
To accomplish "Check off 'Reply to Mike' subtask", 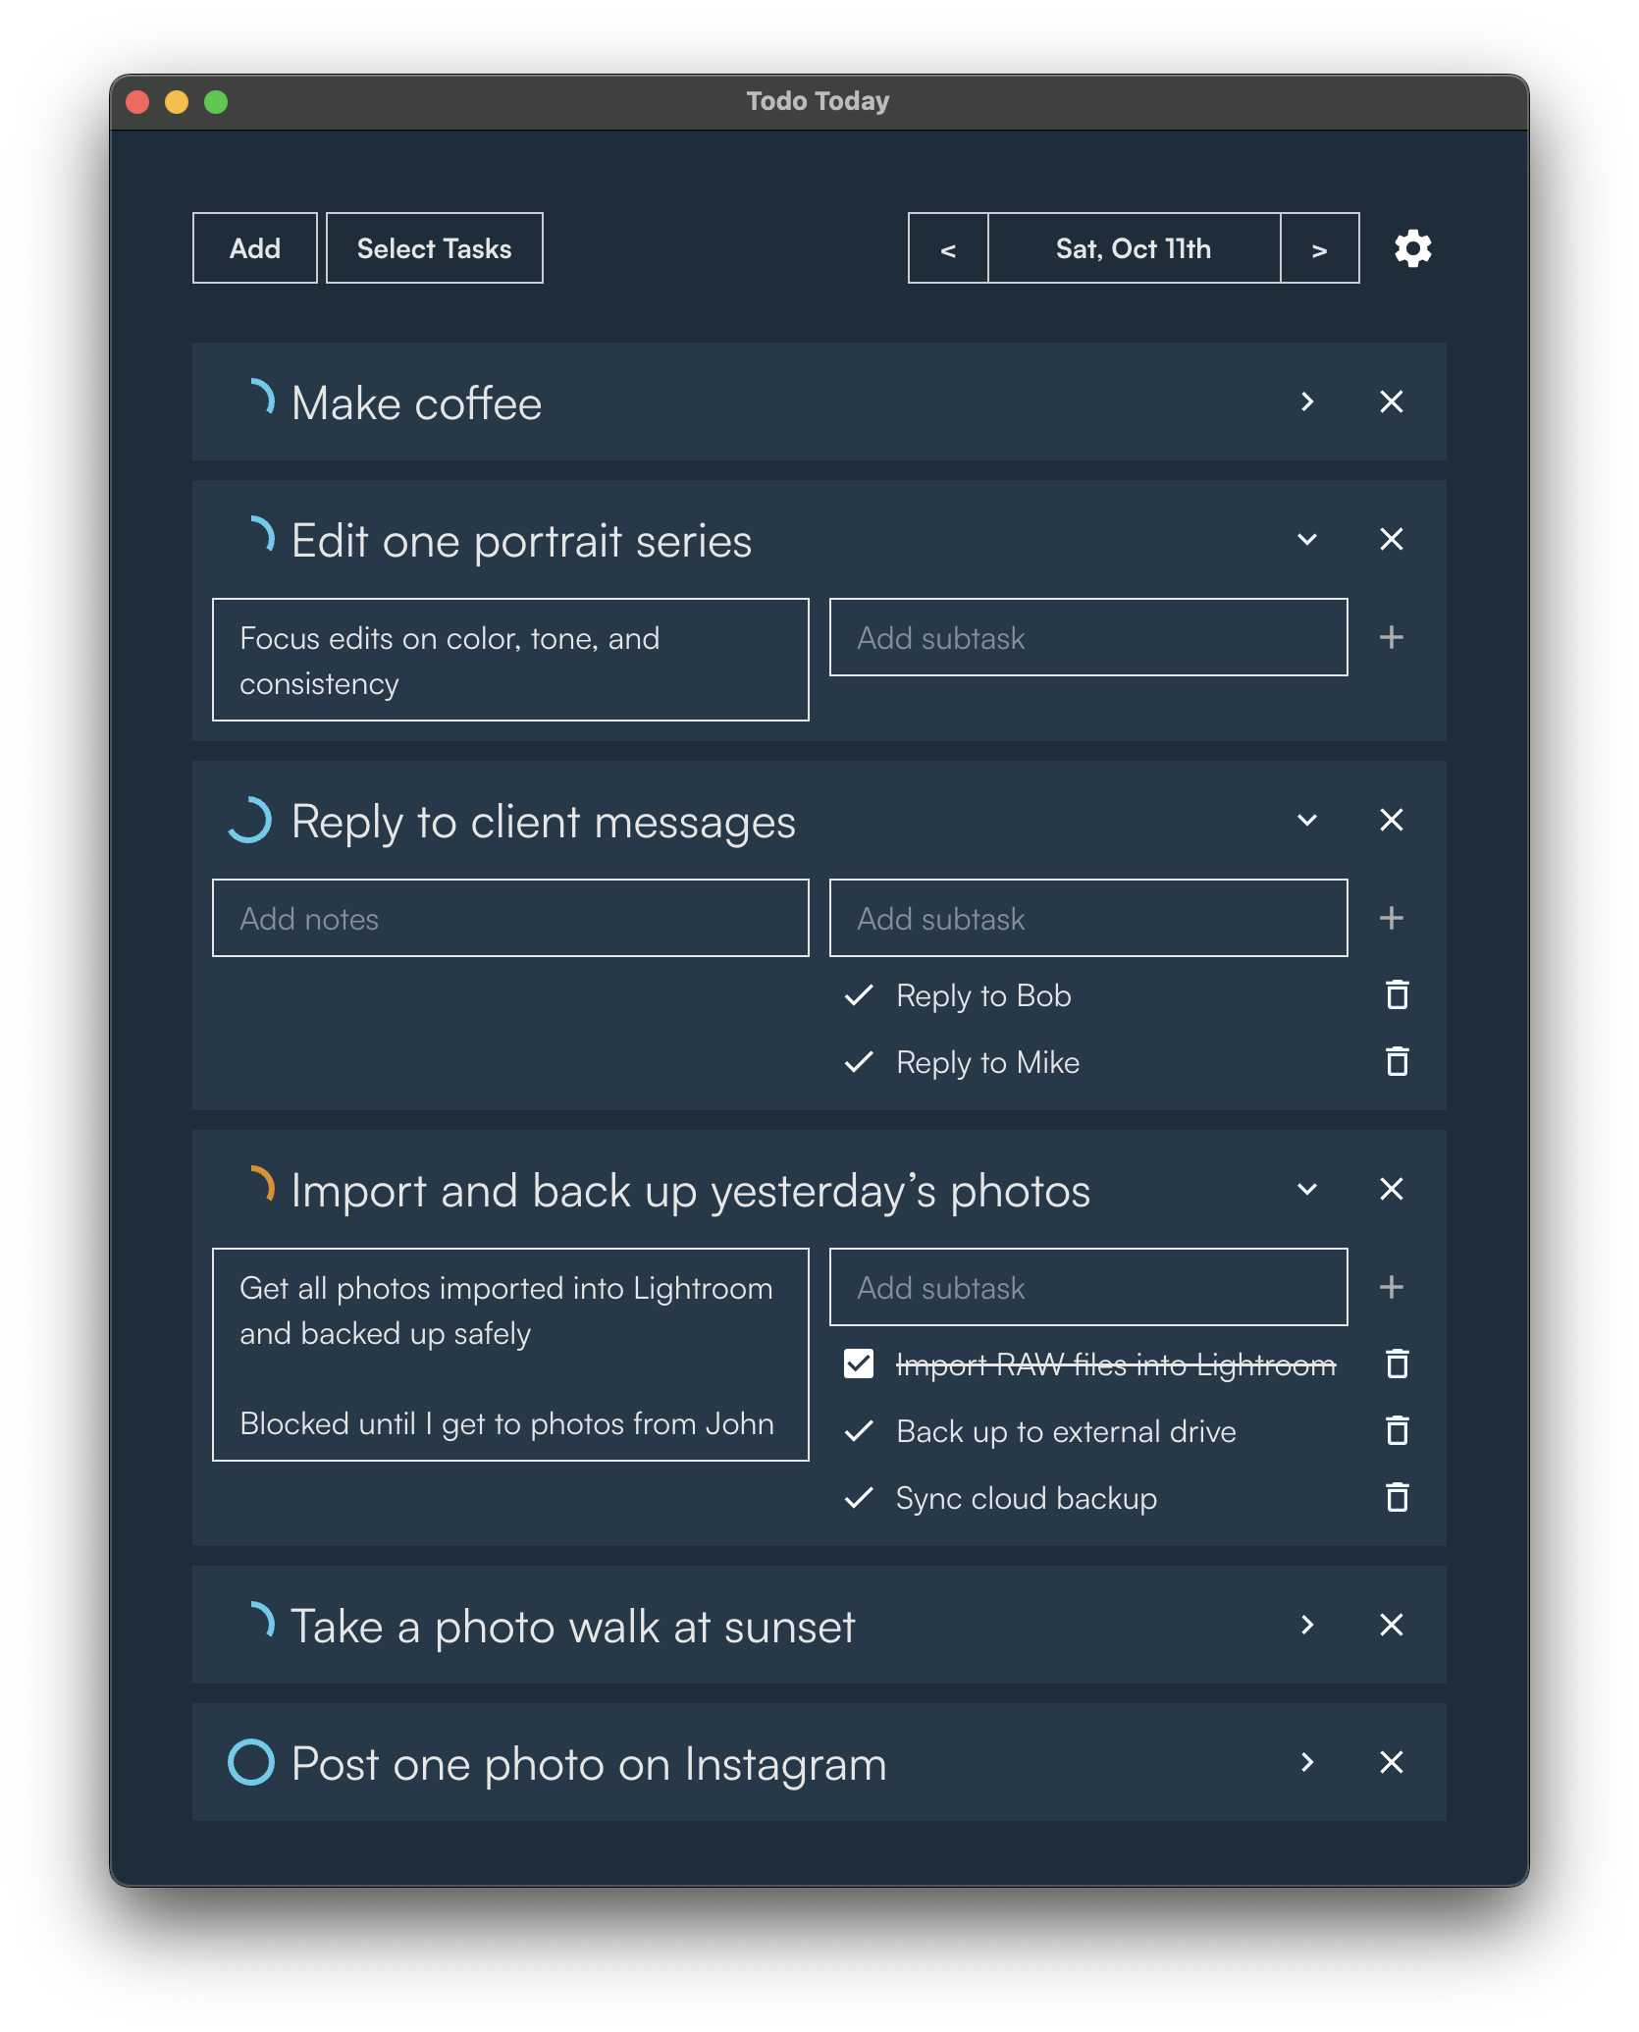I will pos(859,1062).
